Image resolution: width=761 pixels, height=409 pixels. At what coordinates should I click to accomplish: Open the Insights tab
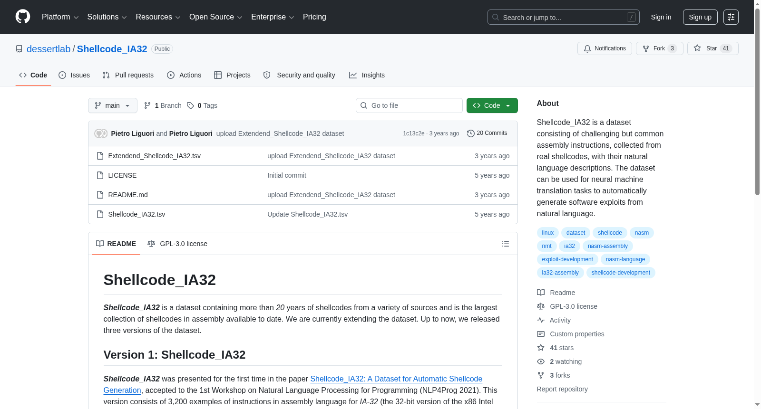click(x=367, y=75)
